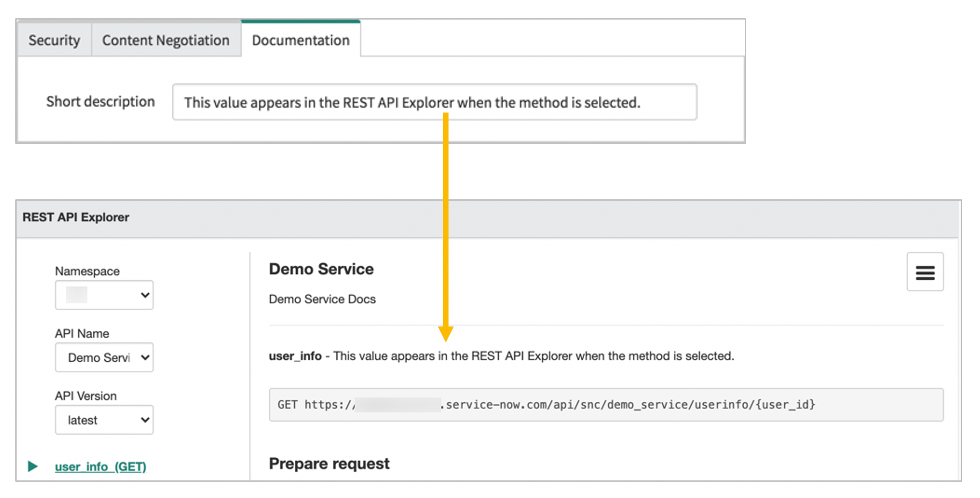Image resolution: width=980 pixels, height=498 pixels.
Task: Open the hamburger menu beside Demo Service
Action: pos(925,272)
